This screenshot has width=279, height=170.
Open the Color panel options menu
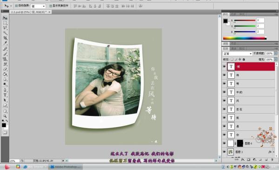pyautogui.click(x=276, y=14)
